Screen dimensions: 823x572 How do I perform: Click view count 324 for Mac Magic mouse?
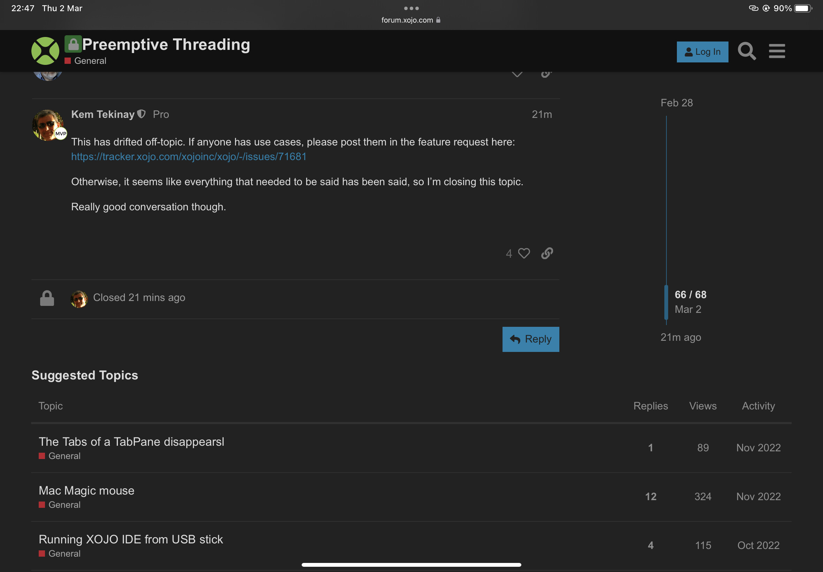pyautogui.click(x=703, y=496)
